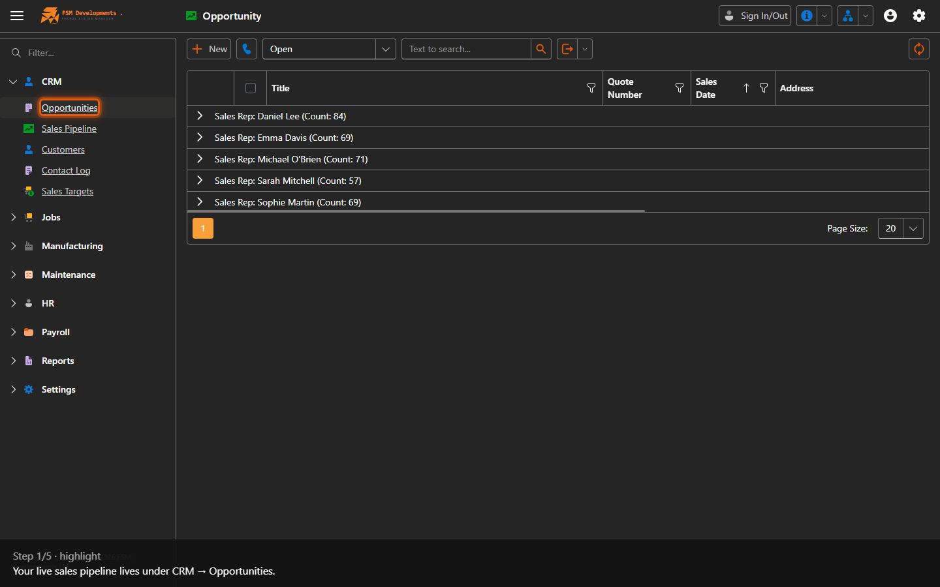Click the export icon button

[x=567, y=49]
